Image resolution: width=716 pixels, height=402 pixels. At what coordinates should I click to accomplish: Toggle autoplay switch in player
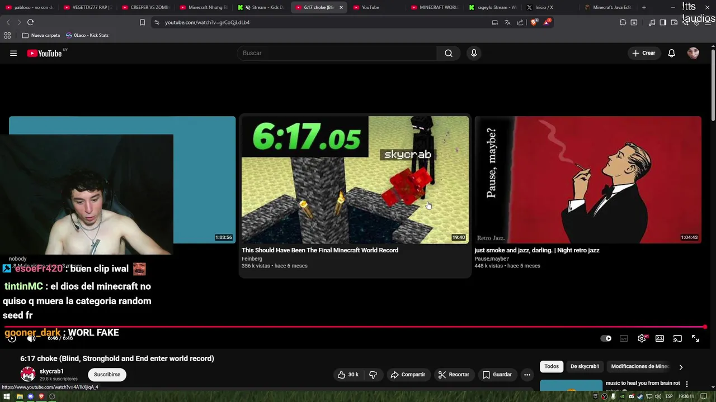point(606,338)
